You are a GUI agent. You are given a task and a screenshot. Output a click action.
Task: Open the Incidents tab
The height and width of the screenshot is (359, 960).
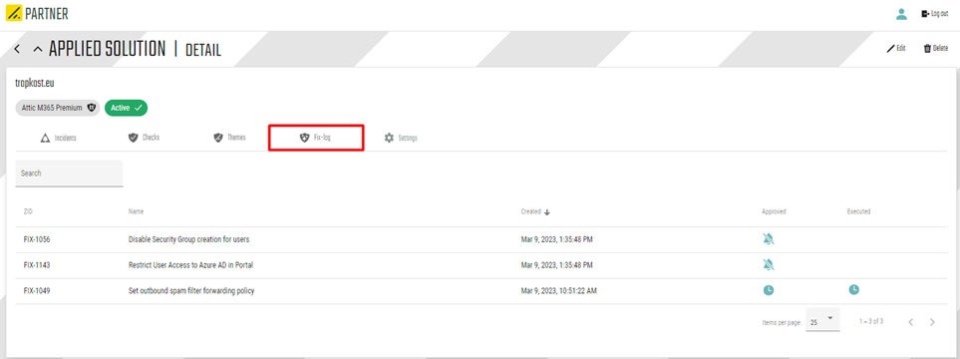58,138
